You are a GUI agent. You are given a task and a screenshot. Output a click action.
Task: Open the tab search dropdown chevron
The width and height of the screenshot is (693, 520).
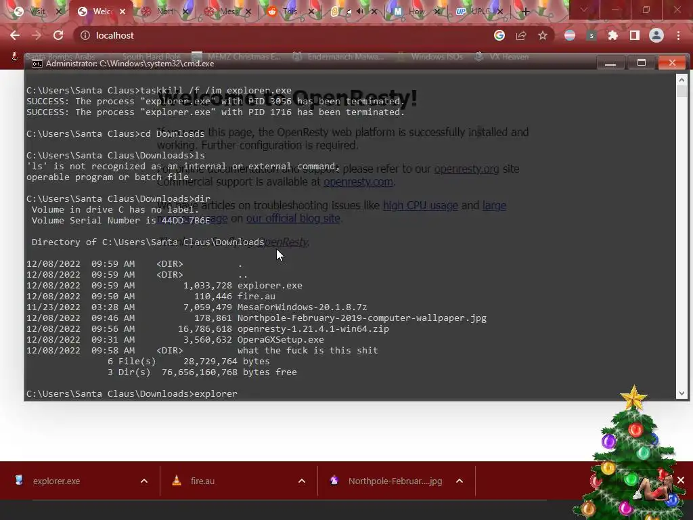point(584,9)
